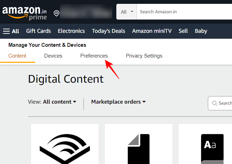
Task: Select the Preferences tab
Action: point(94,56)
